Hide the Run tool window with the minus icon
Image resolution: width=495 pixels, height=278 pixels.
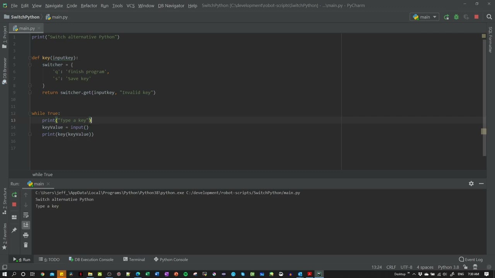[x=481, y=184]
